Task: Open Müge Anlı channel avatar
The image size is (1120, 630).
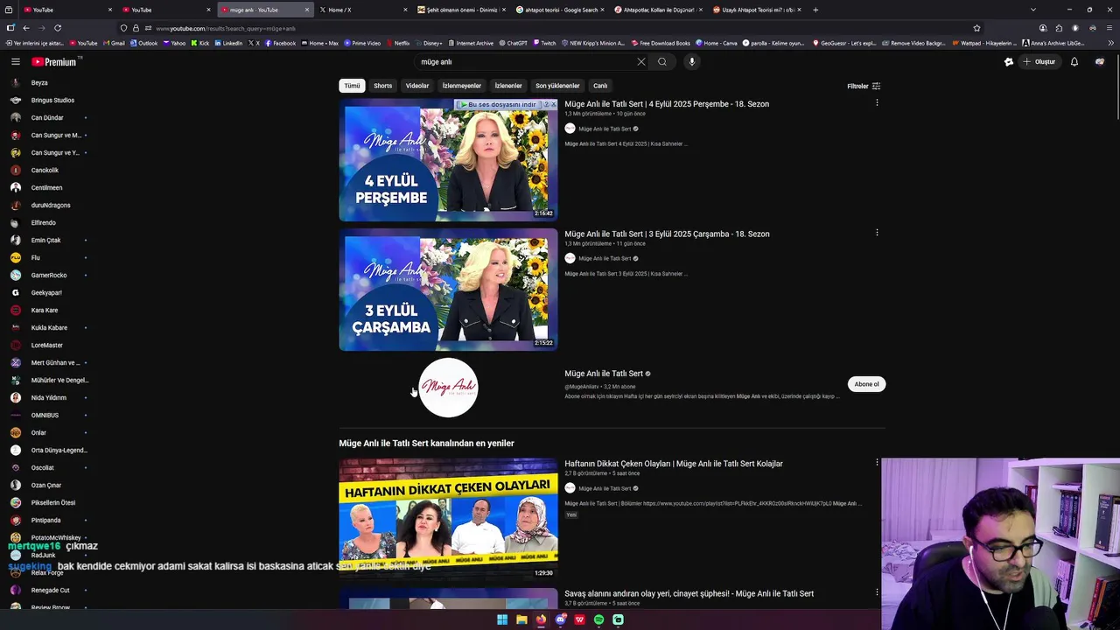Action: [448, 388]
